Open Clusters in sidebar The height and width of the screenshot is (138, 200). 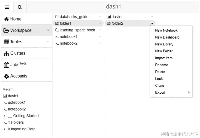18,53
